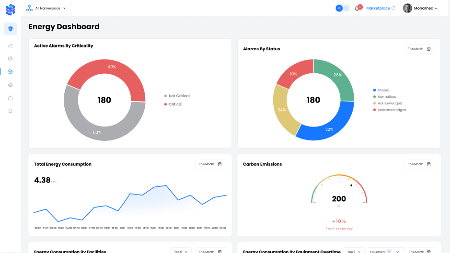Open notifications bell with 10 badge

point(358,8)
